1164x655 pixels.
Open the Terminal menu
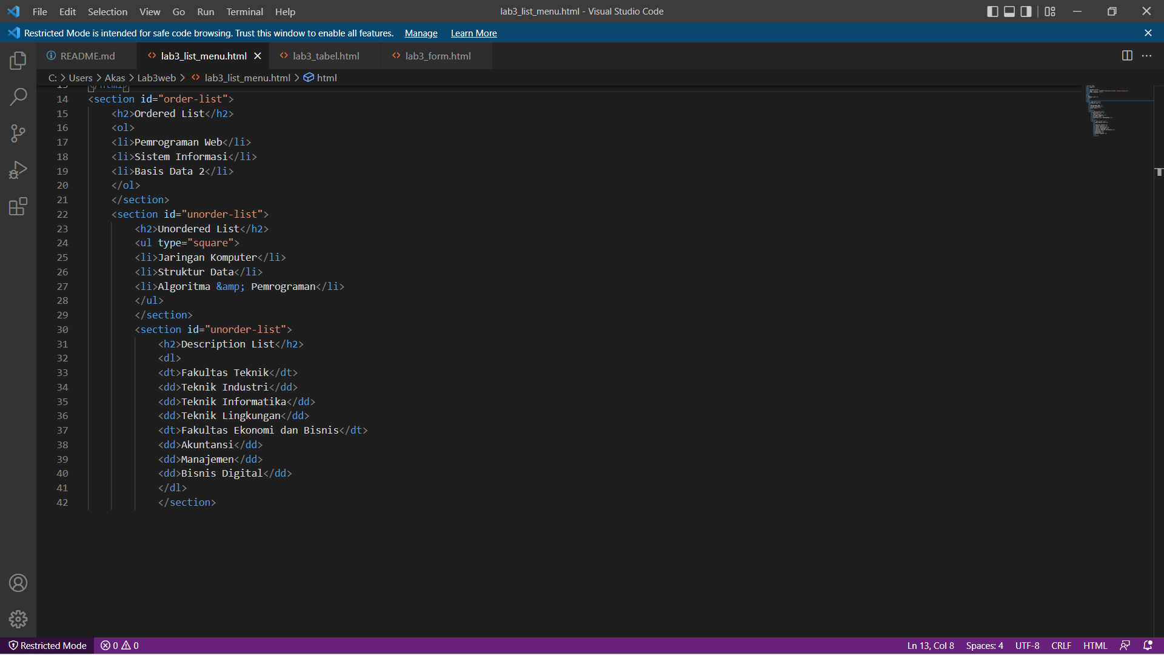(244, 12)
